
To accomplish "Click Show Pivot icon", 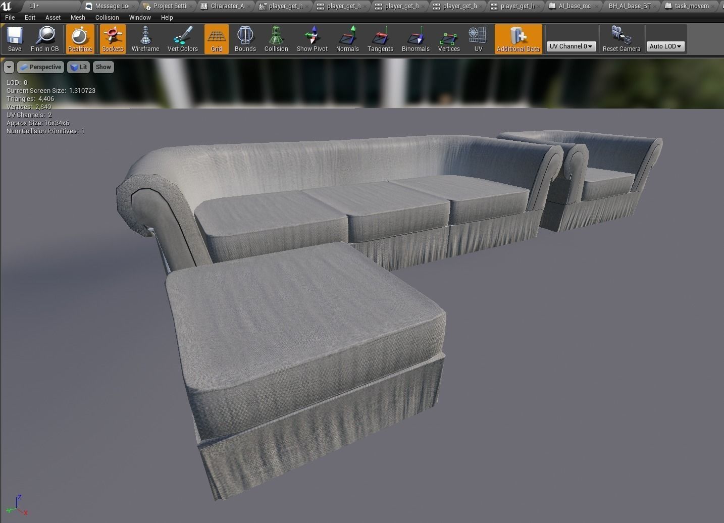I will pyautogui.click(x=312, y=39).
